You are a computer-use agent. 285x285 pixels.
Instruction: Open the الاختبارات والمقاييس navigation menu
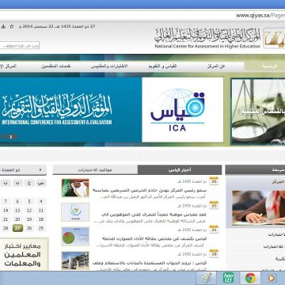[x=109, y=66]
